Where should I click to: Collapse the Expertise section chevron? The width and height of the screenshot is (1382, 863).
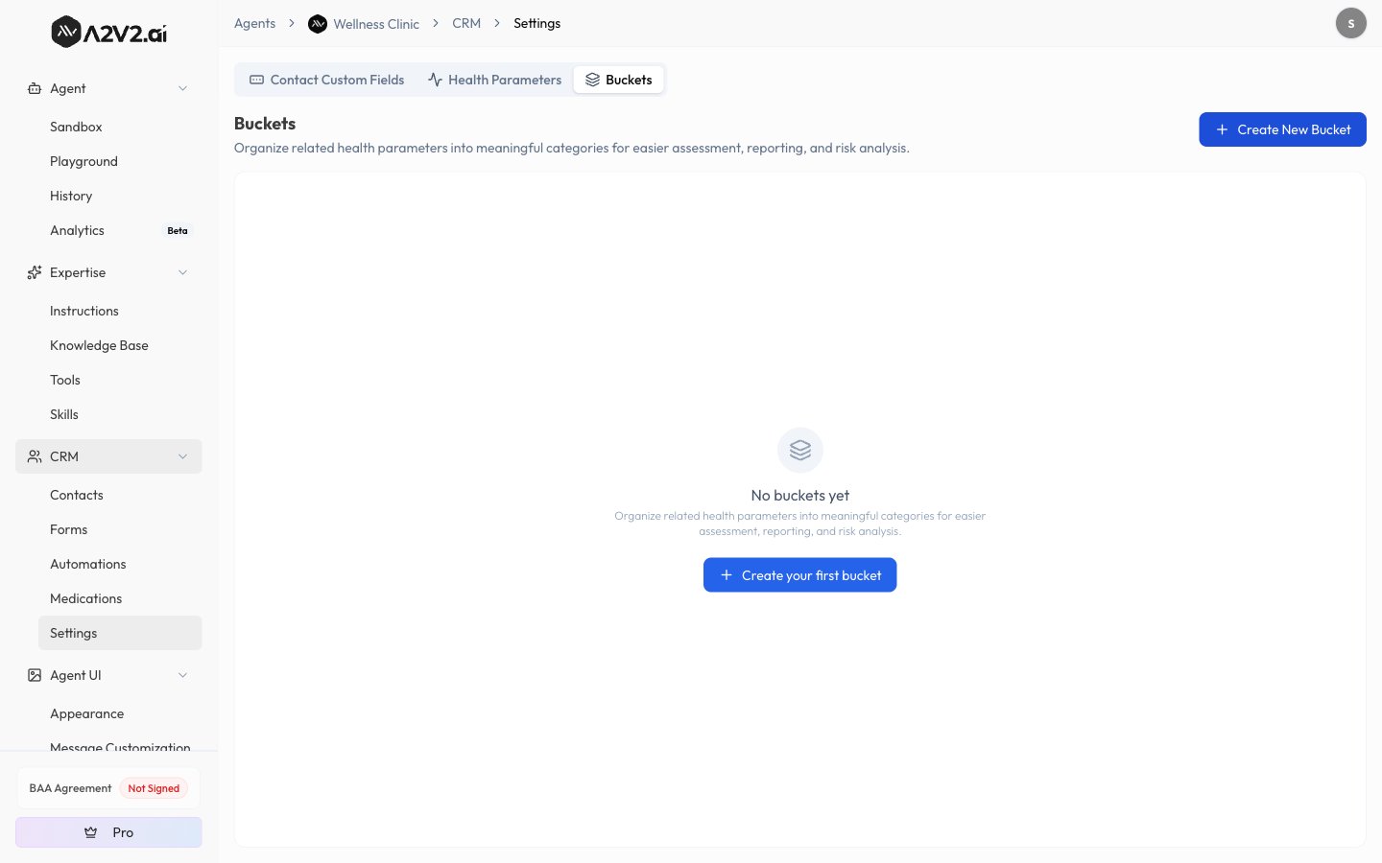(182, 272)
